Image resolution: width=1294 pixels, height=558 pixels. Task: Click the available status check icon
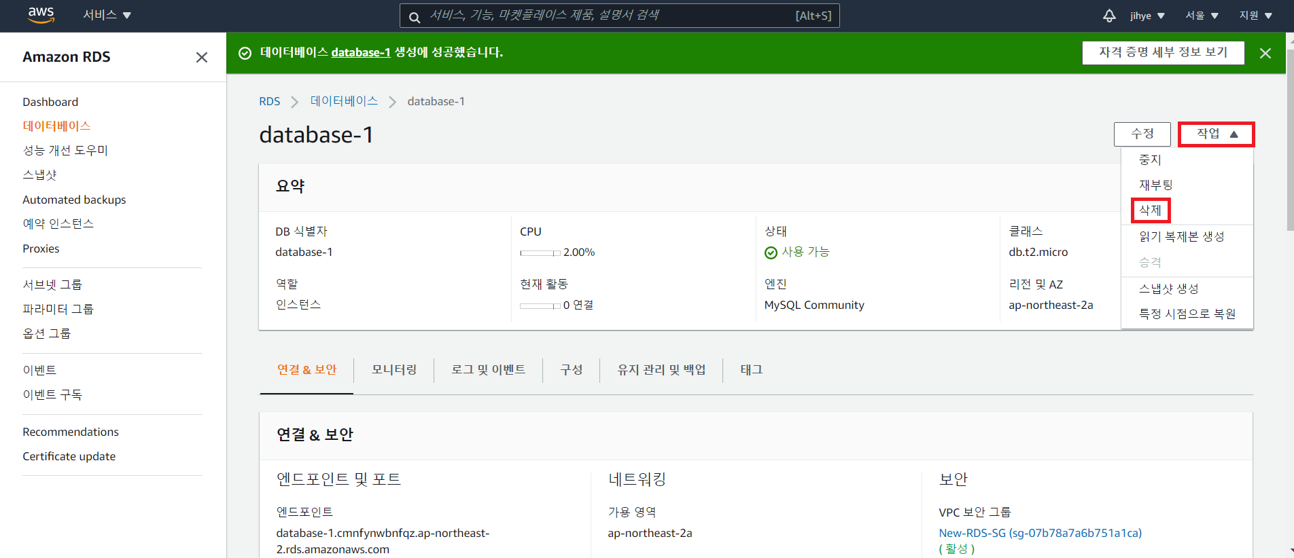pyautogui.click(x=771, y=253)
